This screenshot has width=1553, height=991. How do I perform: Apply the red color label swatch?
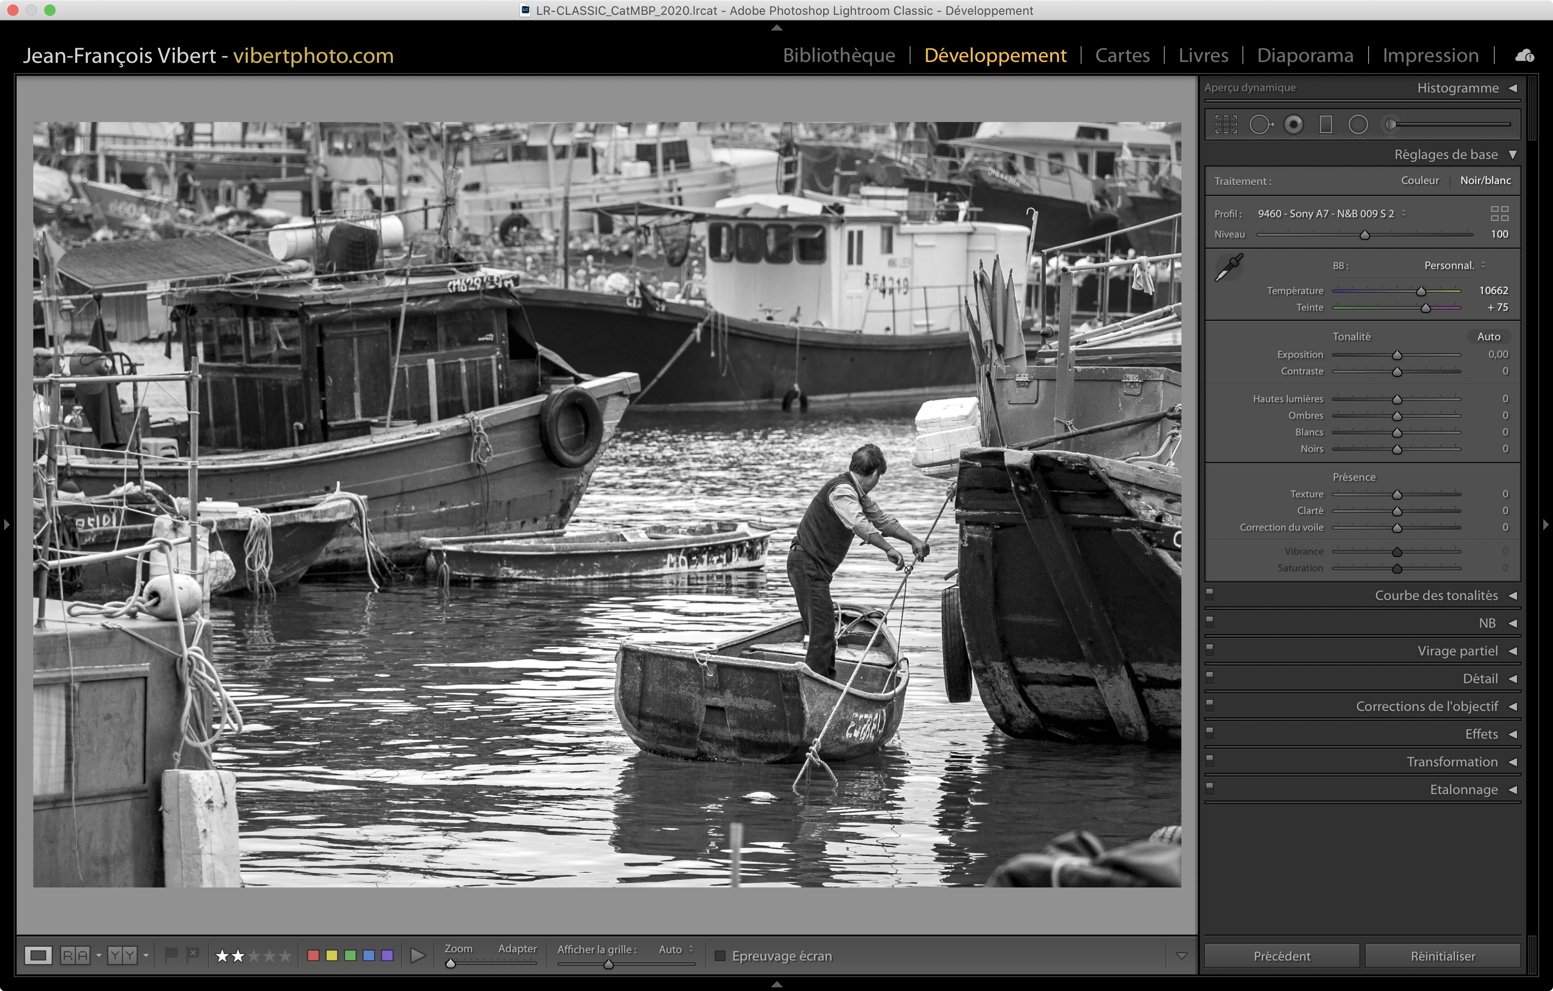click(x=313, y=955)
